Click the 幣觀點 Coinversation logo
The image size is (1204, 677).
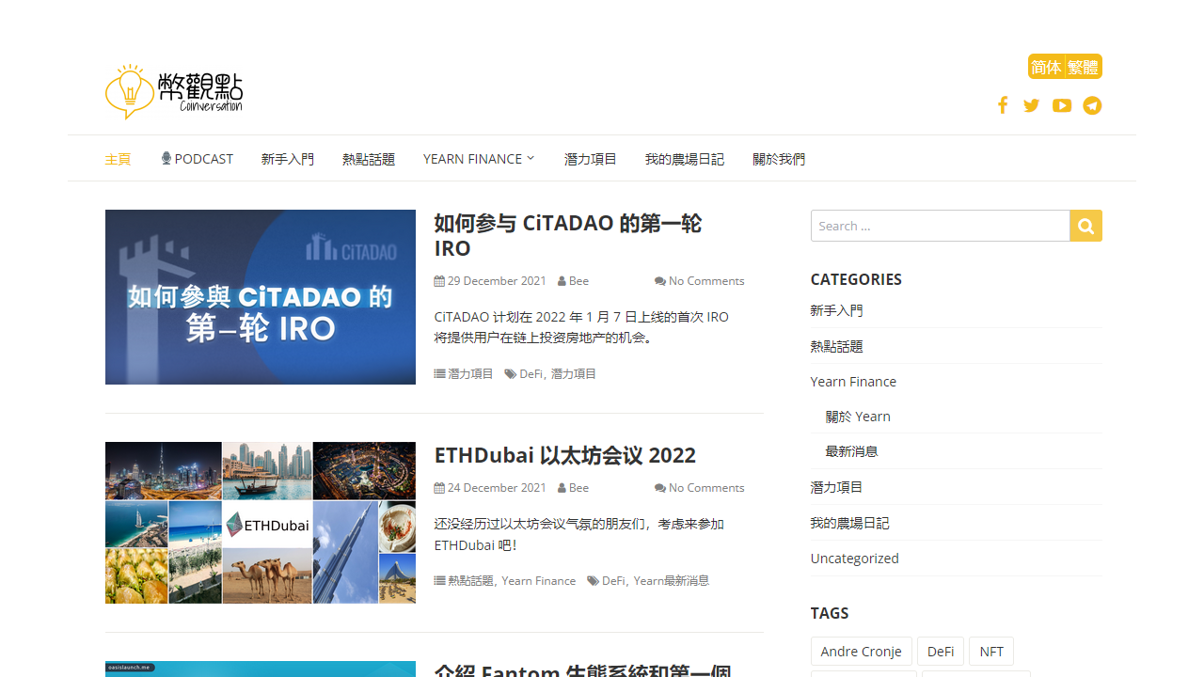coord(174,91)
